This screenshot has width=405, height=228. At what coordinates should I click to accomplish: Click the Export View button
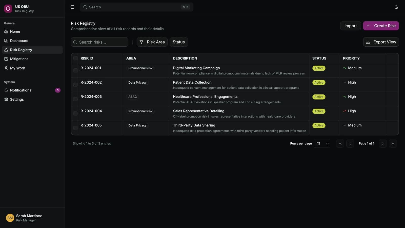(x=381, y=42)
